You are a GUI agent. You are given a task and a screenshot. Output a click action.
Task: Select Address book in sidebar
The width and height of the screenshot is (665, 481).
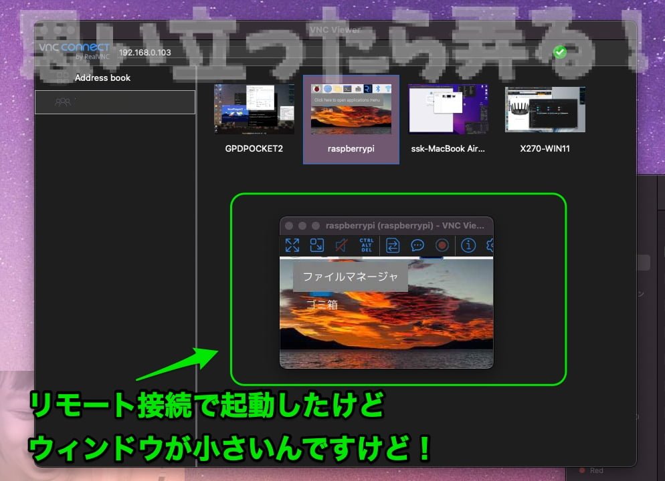point(102,78)
